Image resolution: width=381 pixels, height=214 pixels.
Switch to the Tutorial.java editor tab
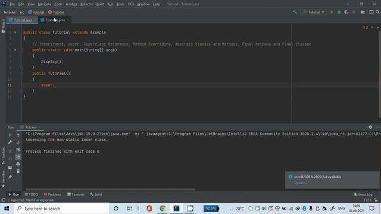pyautogui.click(x=23, y=20)
